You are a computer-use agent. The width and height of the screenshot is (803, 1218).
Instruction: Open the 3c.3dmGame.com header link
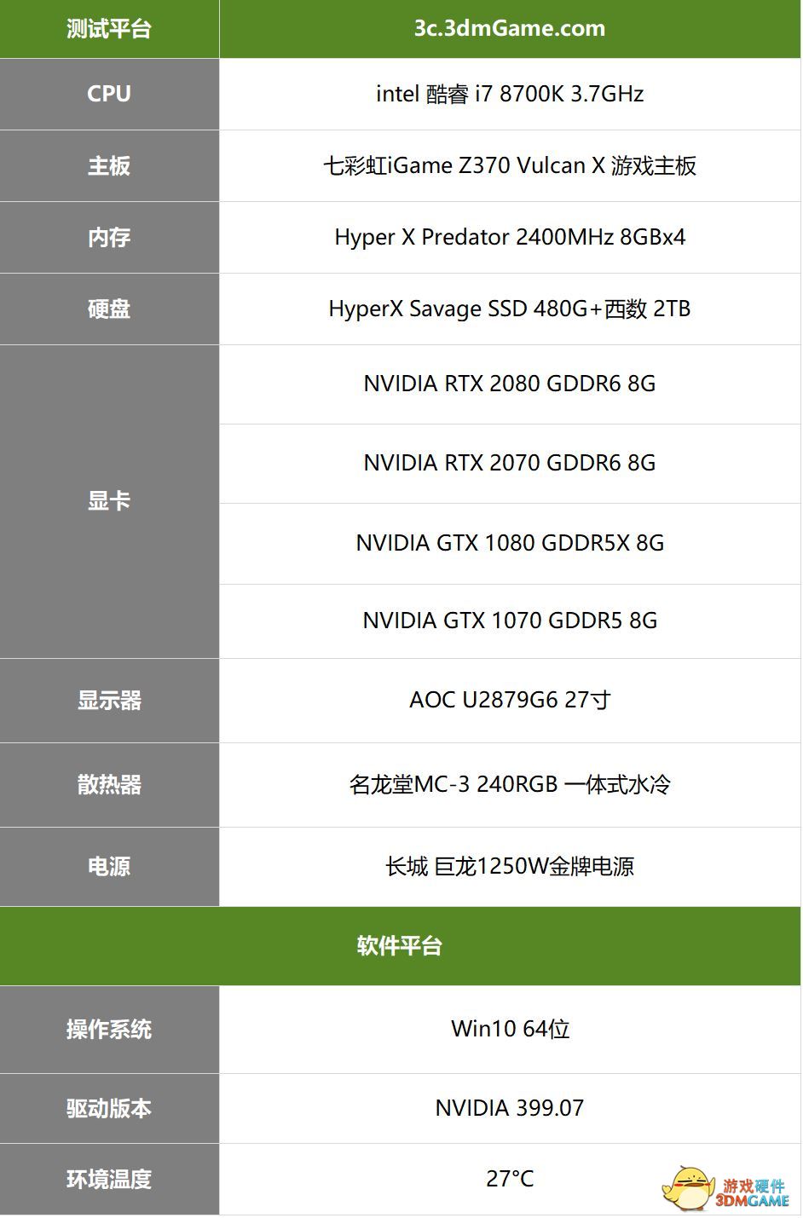point(510,28)
